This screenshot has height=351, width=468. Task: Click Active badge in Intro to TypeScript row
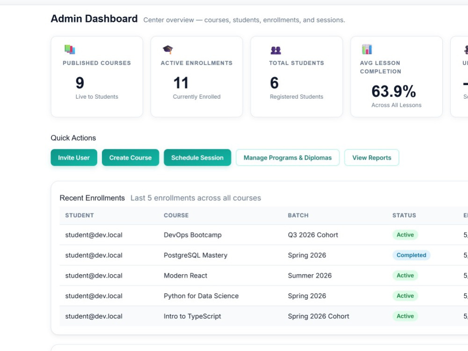point(405,316)
